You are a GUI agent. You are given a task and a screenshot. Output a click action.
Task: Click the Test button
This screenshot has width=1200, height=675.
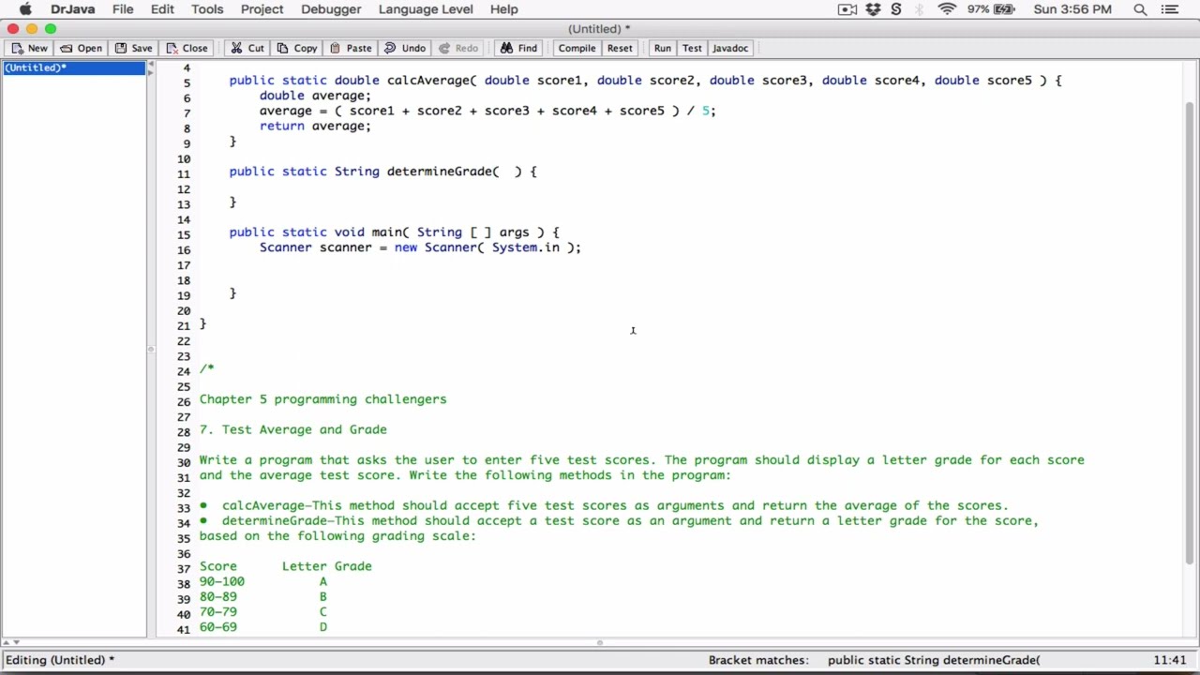tap(692, 48)
